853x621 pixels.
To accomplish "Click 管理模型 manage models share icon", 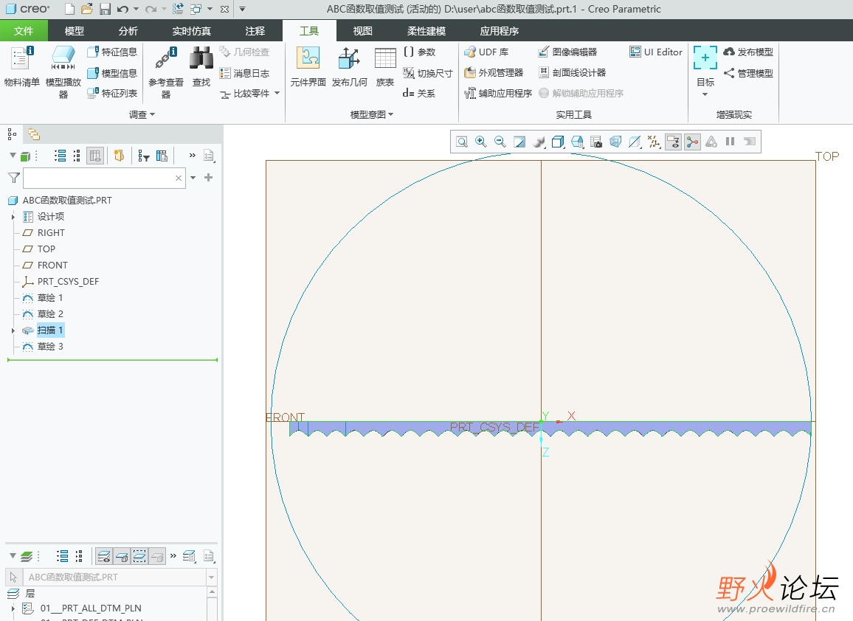I will (748, 73).
